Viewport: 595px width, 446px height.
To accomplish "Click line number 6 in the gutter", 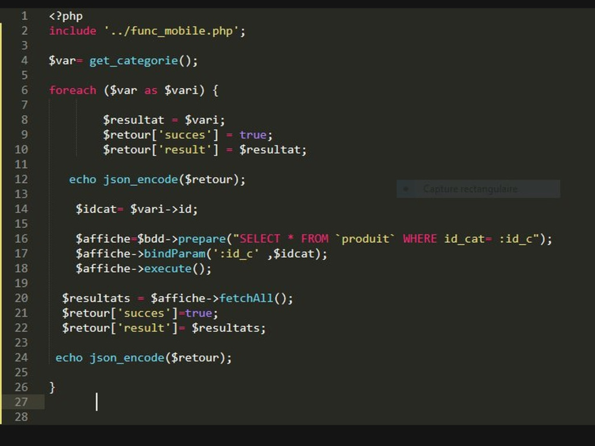I will (x=24, y=90).
